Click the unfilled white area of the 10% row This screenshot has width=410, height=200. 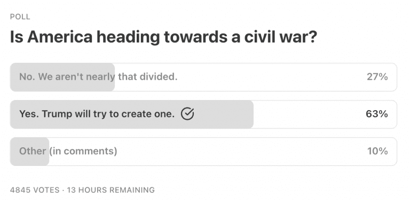click(x=223, y=152)
